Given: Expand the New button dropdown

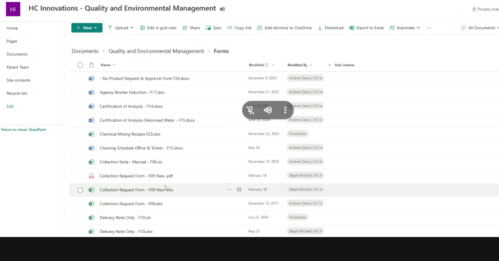Looking at the screenshot, I should (87, 28).
